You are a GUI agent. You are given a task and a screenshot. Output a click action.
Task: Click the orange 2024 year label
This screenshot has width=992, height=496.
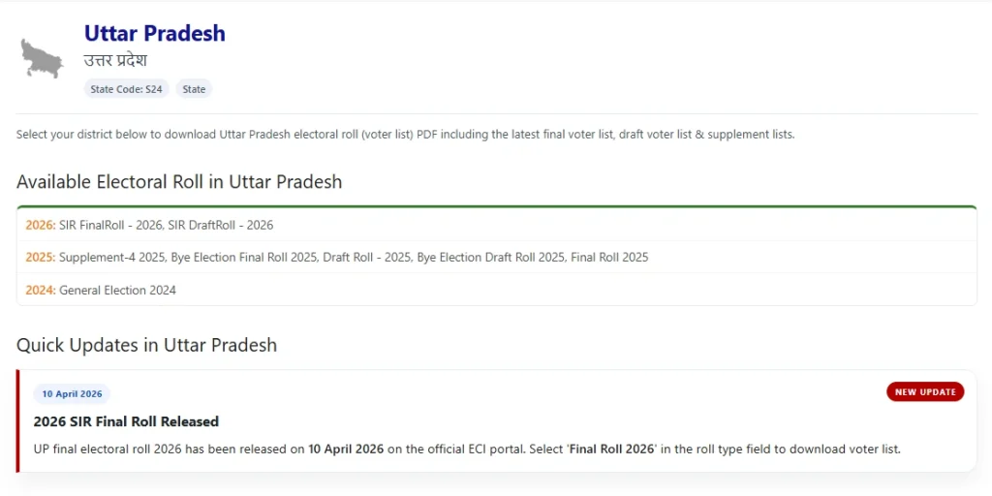coord(40,290)
